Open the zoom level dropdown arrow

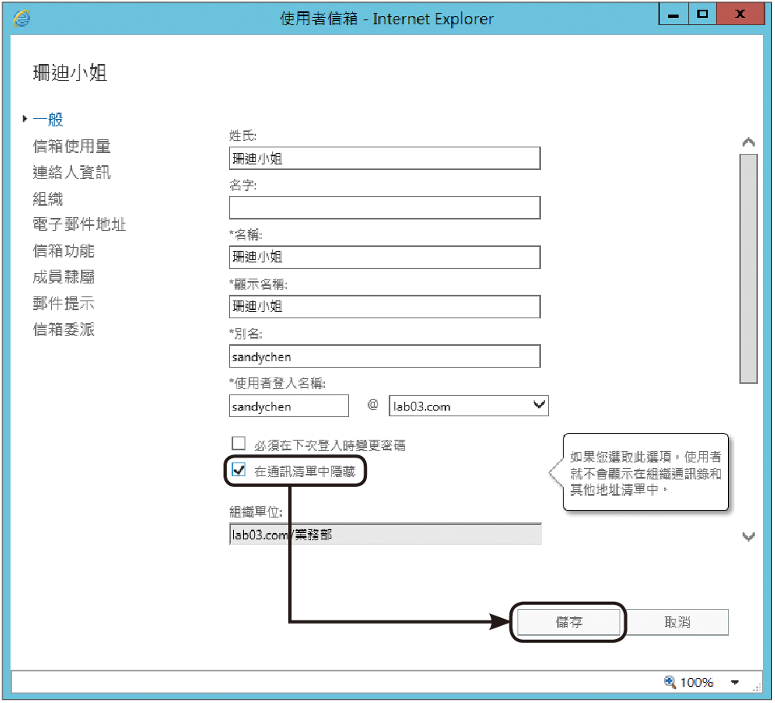click(735, 682)
